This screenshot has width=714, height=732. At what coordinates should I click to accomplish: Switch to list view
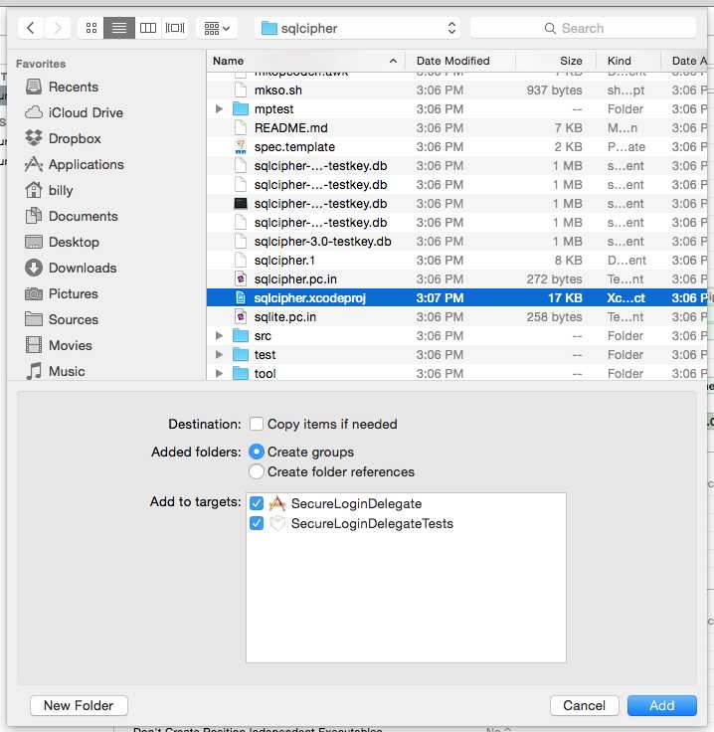[119, 28]
